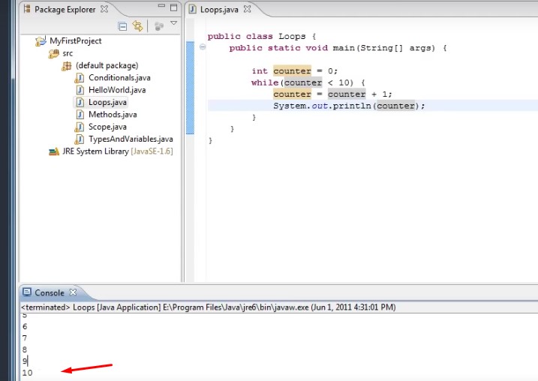Close the Console view tab

click(73, 292)
